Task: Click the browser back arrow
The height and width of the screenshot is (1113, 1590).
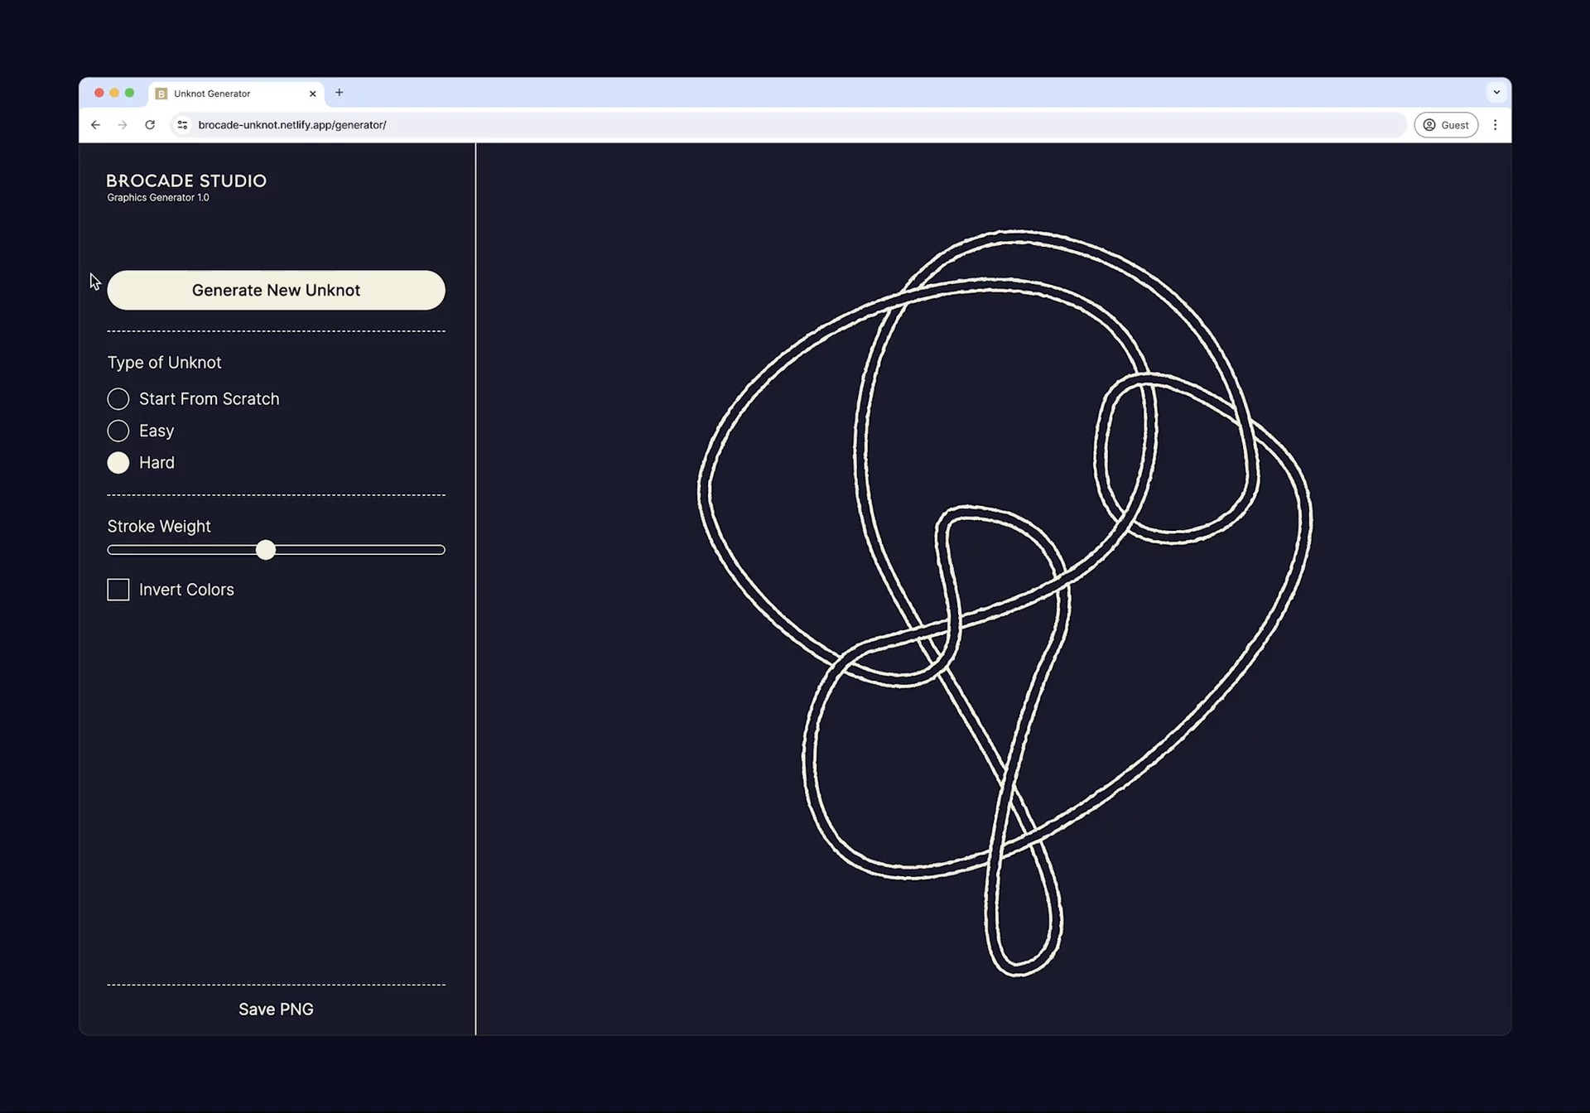Action: tap(95, 125)
